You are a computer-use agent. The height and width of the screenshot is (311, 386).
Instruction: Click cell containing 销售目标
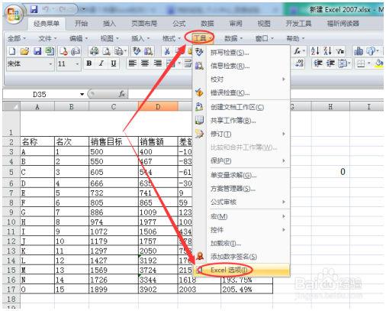tap(114, 141)
